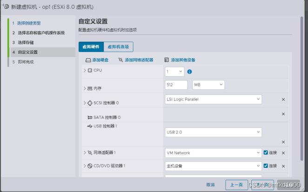
Task: Open the VM Network dropdown
Action: [x=214, y=153]
